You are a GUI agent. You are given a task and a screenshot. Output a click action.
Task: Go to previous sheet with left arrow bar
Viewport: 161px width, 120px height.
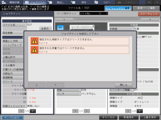(64, 19)
